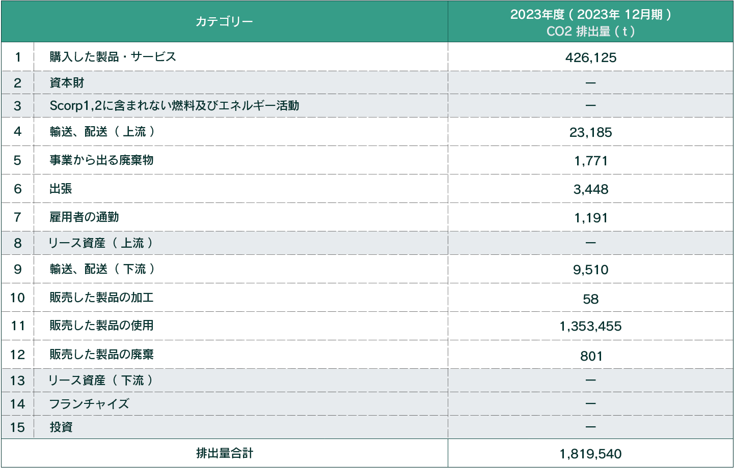Select the フランチャイズ row label

tap(89, 404)
